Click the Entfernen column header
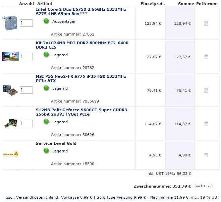Viewport: 221px width, 202px height. (x=207, y=4)
